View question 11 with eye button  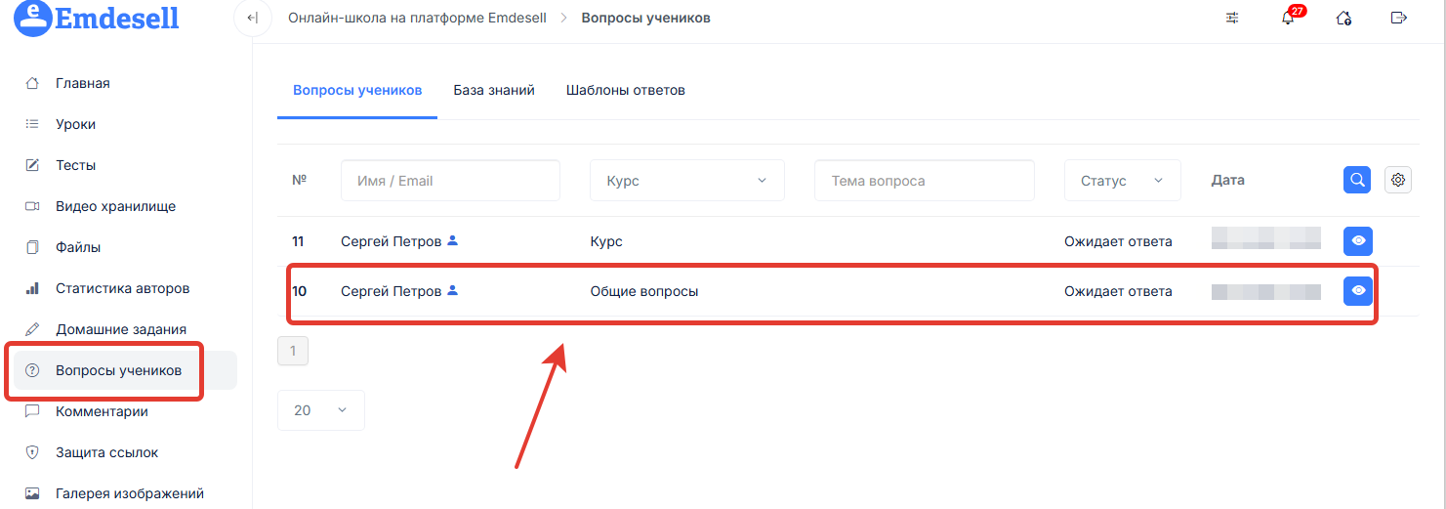1357,240
